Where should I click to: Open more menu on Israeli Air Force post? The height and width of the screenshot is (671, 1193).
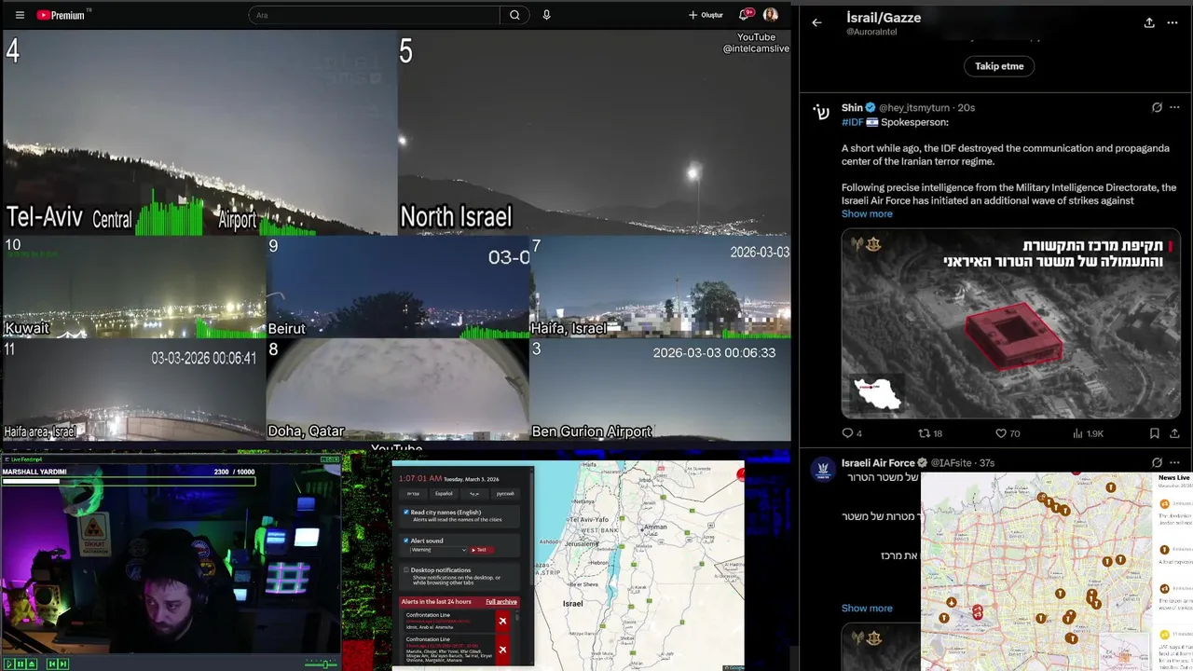[x=1172, y=463]
